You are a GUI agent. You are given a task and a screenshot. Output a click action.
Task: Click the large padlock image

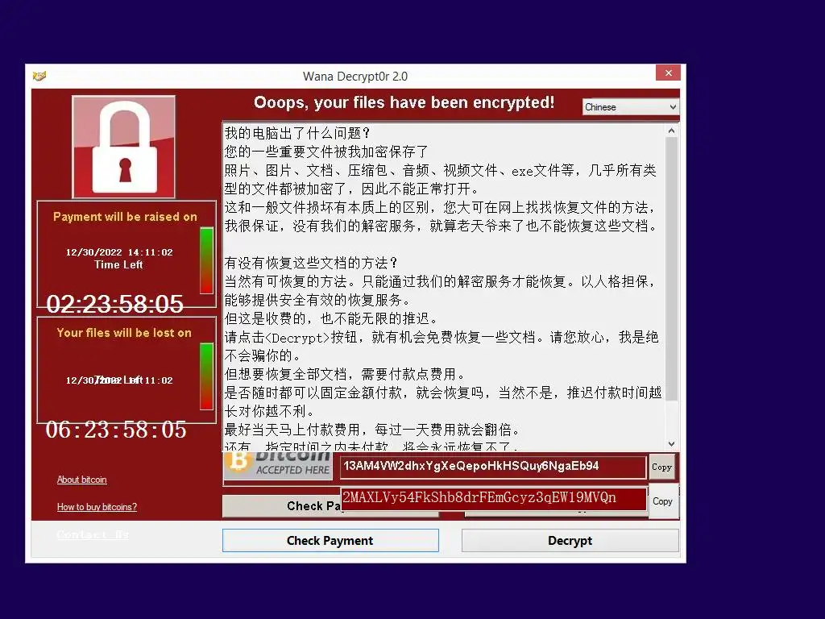coord(123,147)
